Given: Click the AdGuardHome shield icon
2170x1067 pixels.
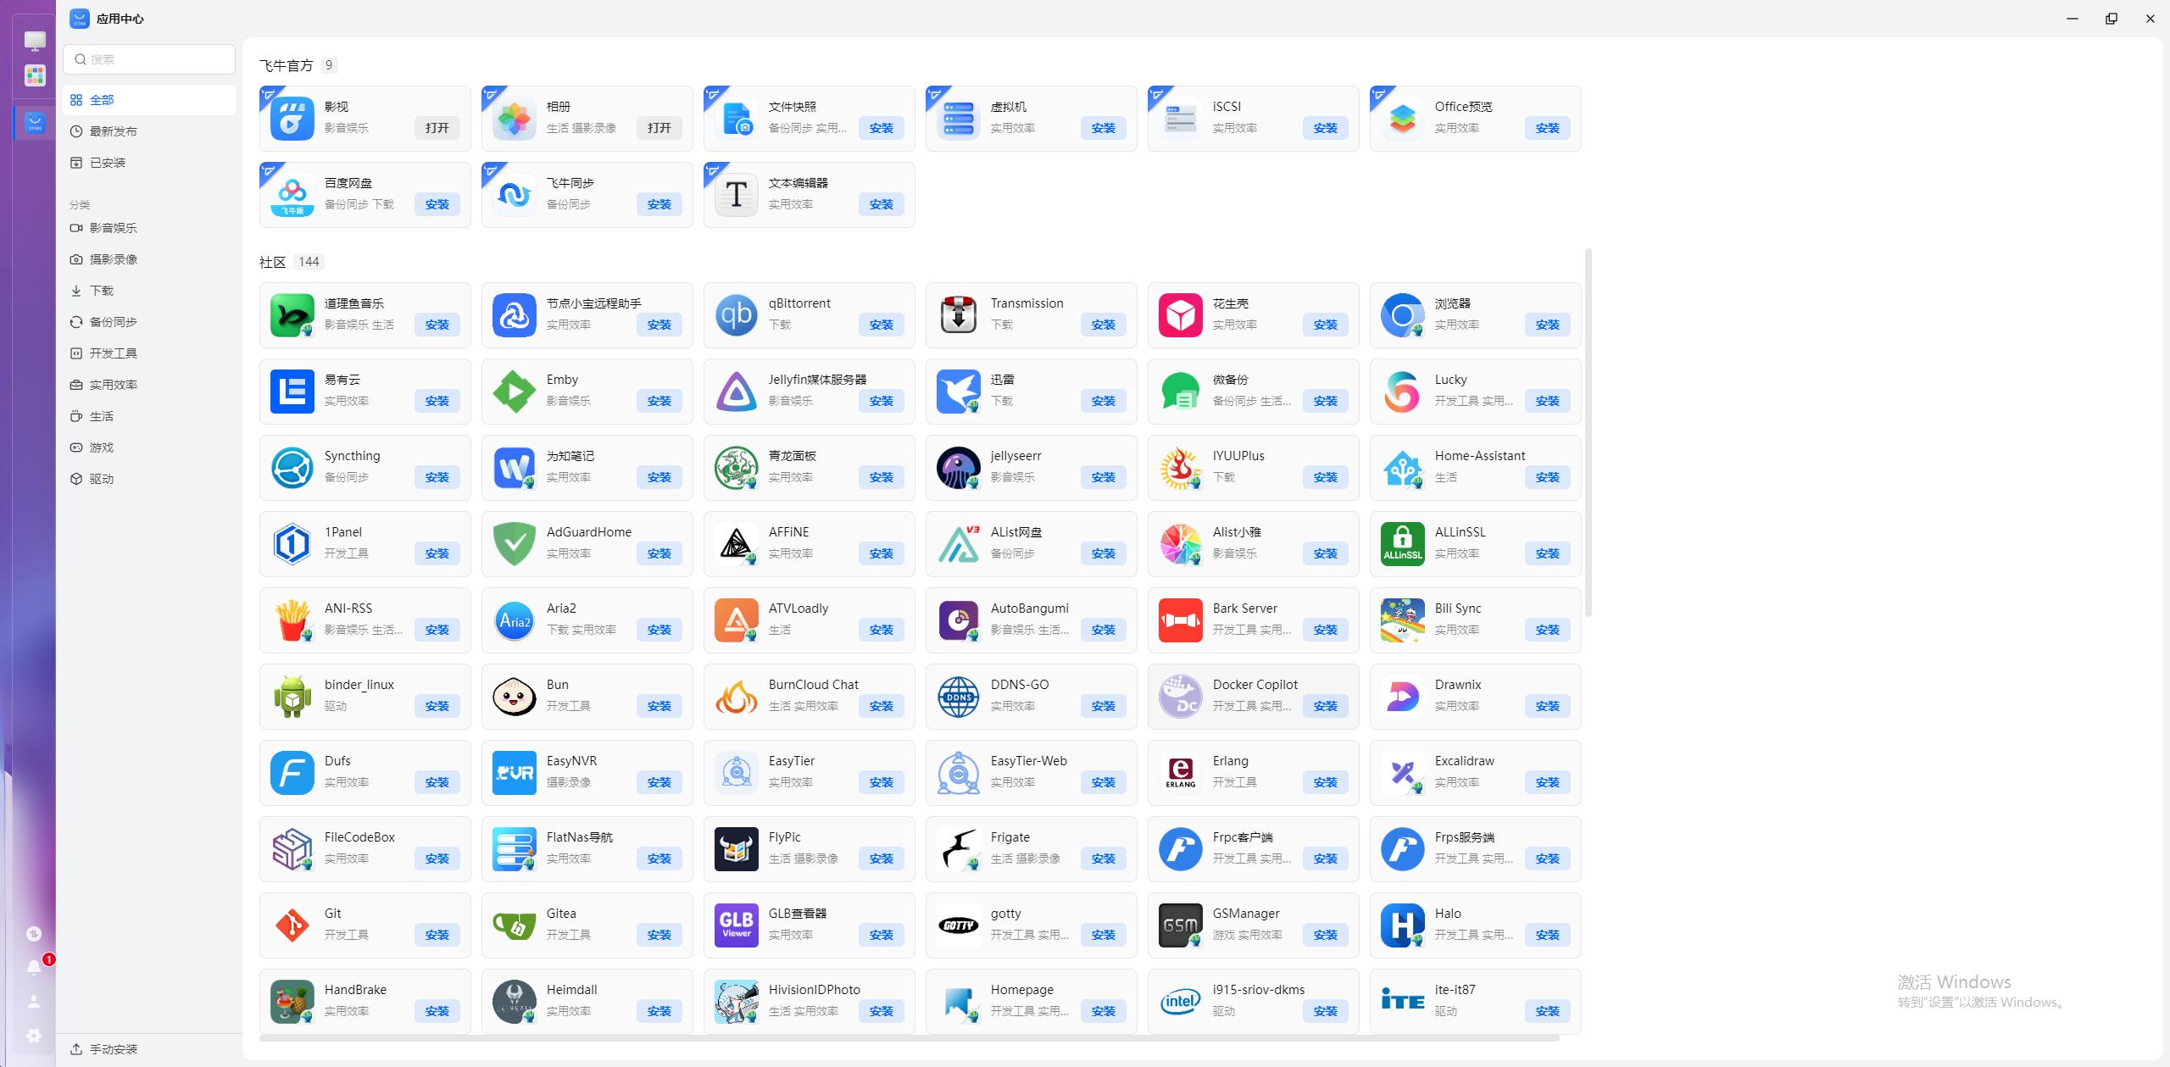Looking at the screenshot, I should 514,544.
